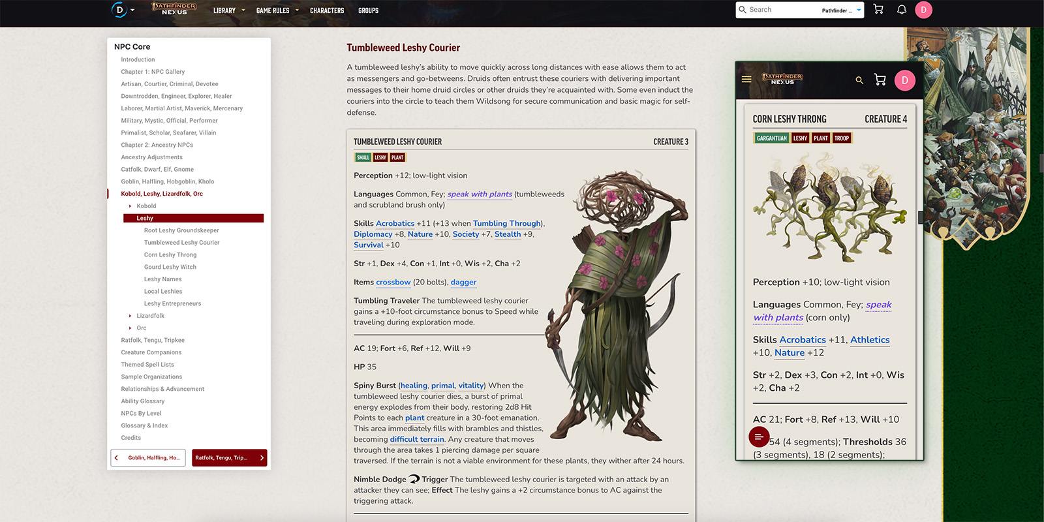Go to next chapter Ratfolk, Tengu button
Screen dimensions: 1044x522
[x=229, y=458]
